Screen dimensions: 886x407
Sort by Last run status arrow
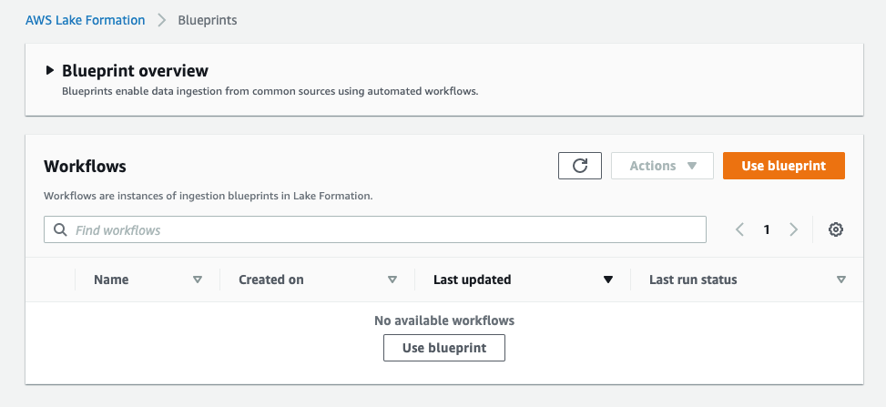pos(840,280)
